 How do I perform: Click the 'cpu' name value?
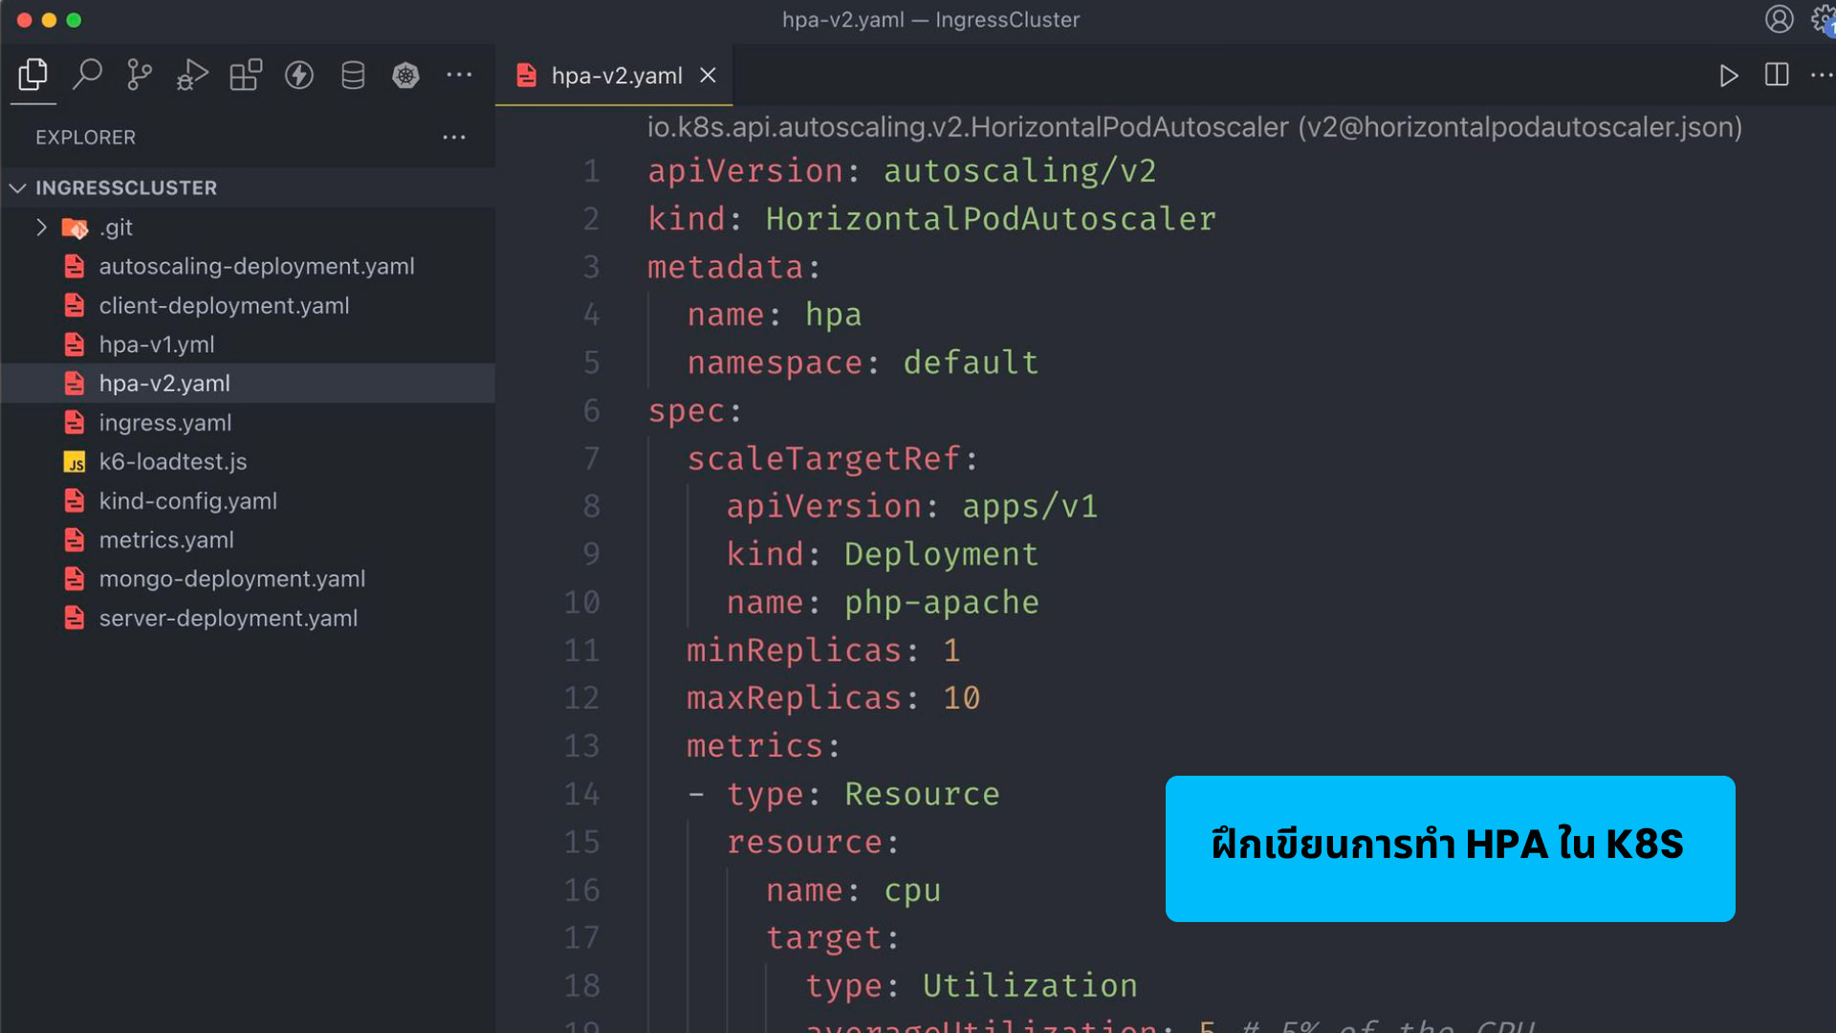[x=912, y=890]
